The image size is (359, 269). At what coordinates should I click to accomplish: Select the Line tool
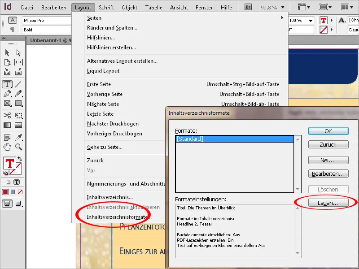pyautogui.click(x=18, y=84)
